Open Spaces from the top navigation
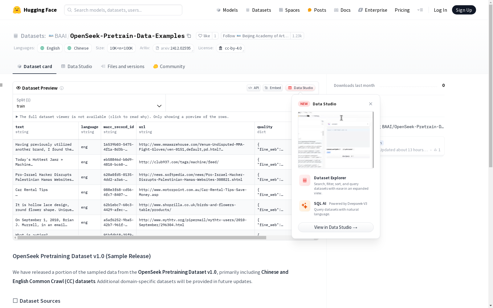Viewport: 493px width, 308px height. (x=289, y=10)
